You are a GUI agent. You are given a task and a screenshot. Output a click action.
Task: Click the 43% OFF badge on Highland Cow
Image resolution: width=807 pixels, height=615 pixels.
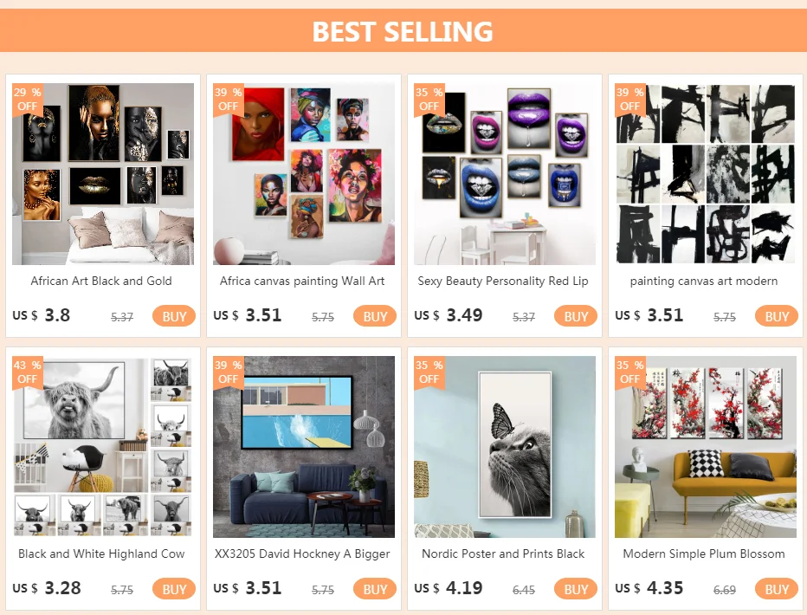click(28, 372)
